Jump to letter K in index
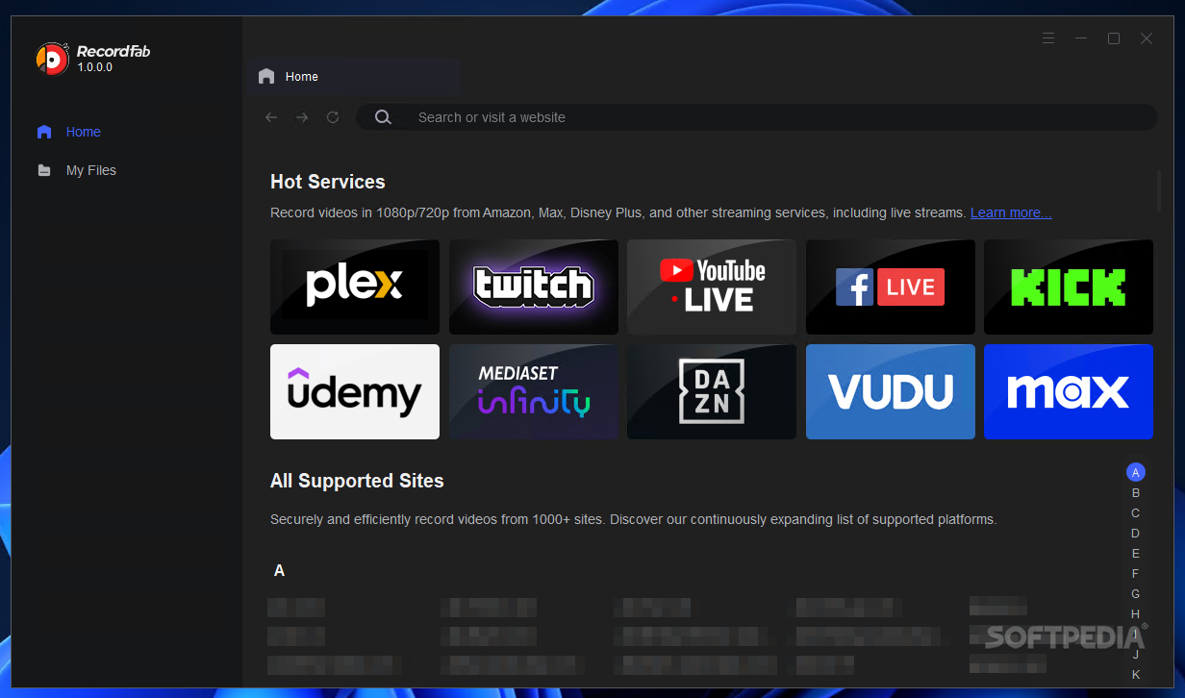The width and height of the screenshot is (1185, 698). (x=1136, y=674)
